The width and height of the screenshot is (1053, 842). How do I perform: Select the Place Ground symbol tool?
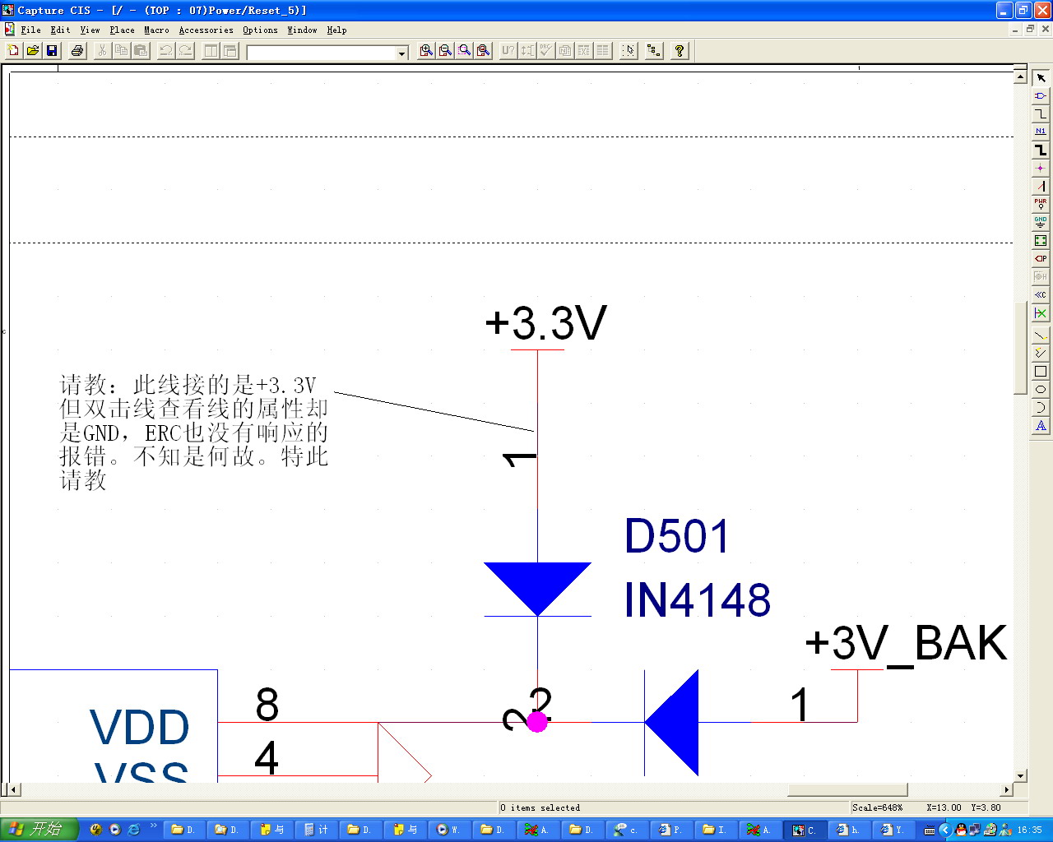pyautogui.click(x=1041, y=222)
